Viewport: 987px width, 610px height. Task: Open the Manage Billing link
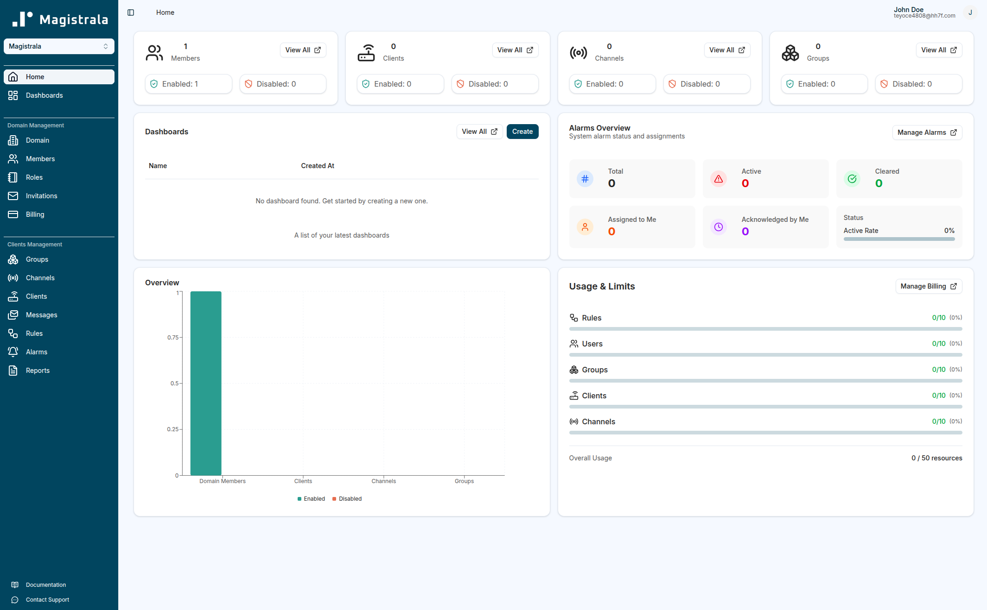click(928, 286)
